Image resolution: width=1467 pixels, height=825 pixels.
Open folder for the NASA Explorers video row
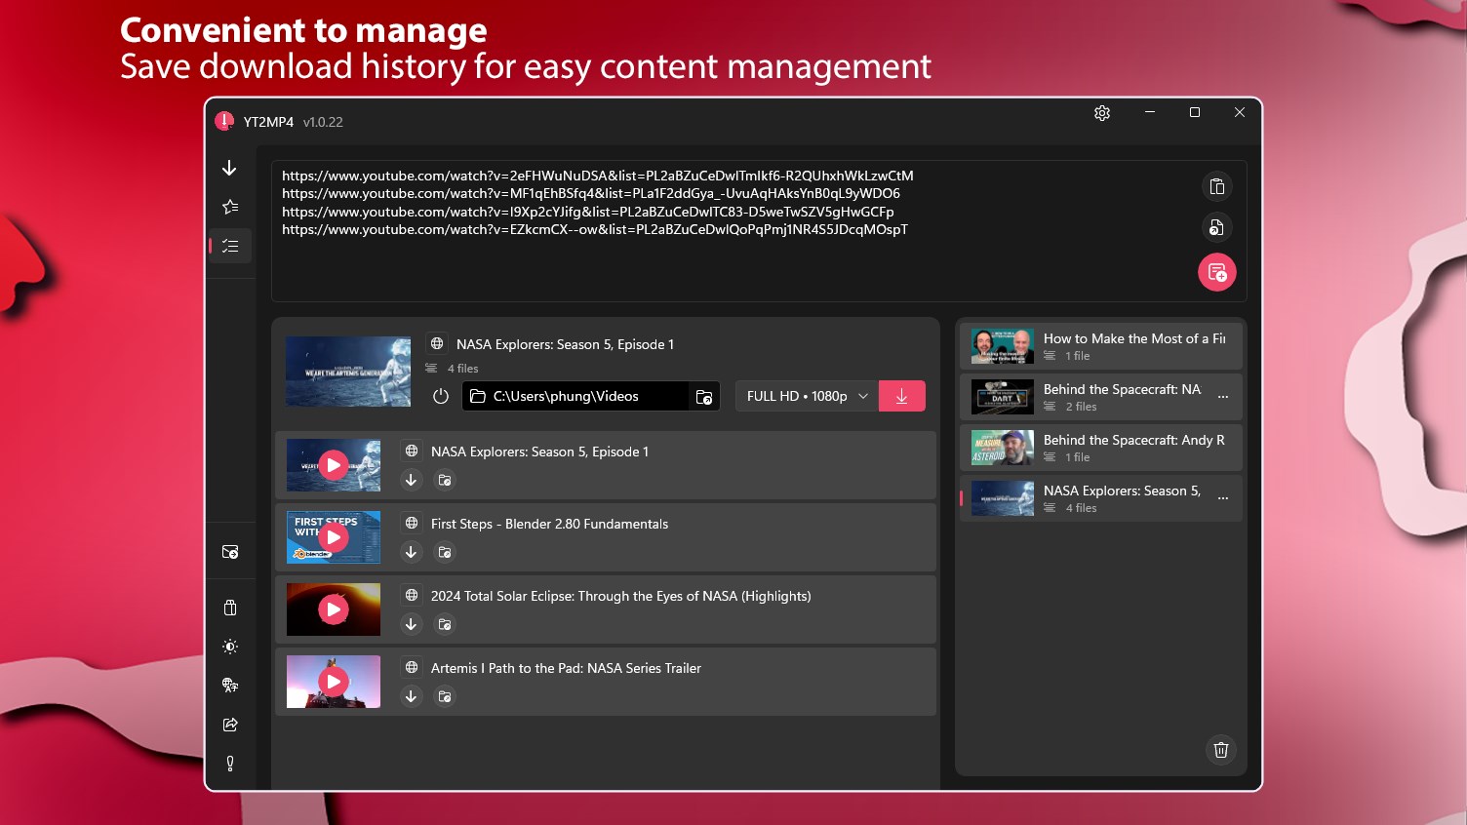coord(445,480)
